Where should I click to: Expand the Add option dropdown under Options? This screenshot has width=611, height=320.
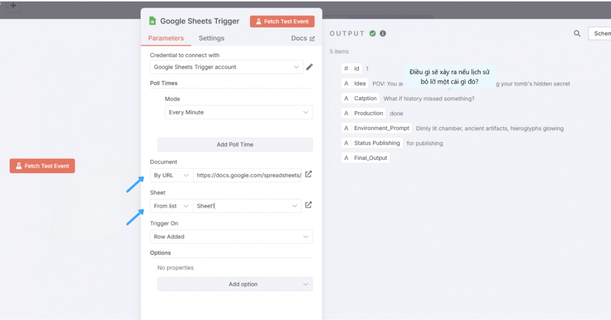pos(235,284)
